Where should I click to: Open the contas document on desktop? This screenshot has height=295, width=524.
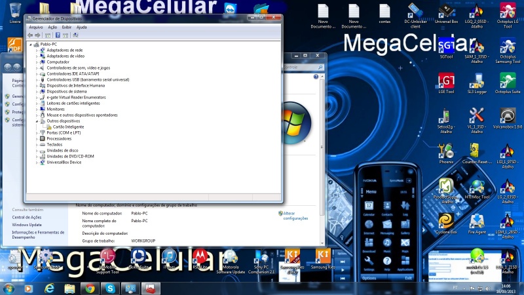tap(384, 14)
